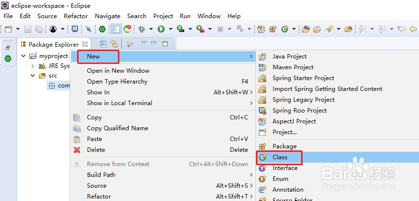Click Collapse All in Package Explorer
419x201 pixels.
[103, 44]
